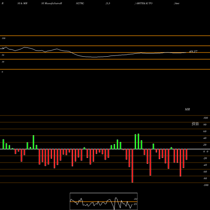Select the 'SI MunafaSutraR' header text
The height and width of the screenshot is (210, 210).
52,3
